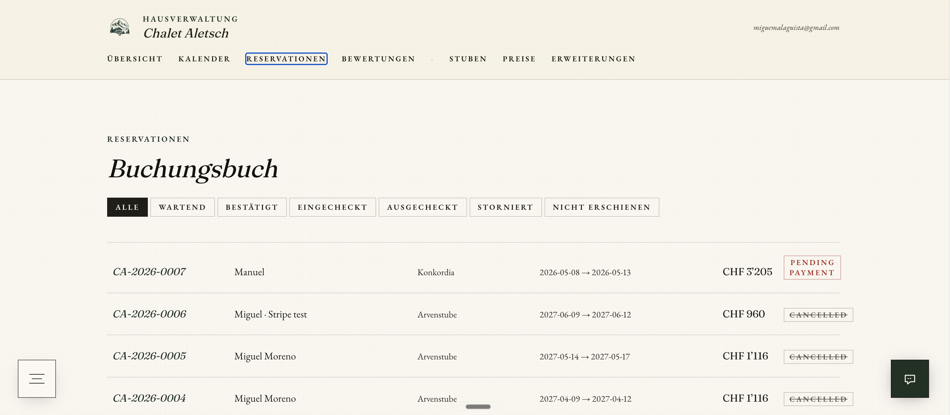Open the chat feedback widget icon
The width and height of the screenshot is (950, 415).
tap(909, 378)
